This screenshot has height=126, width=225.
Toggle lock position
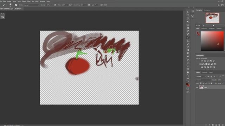point(206,83)
